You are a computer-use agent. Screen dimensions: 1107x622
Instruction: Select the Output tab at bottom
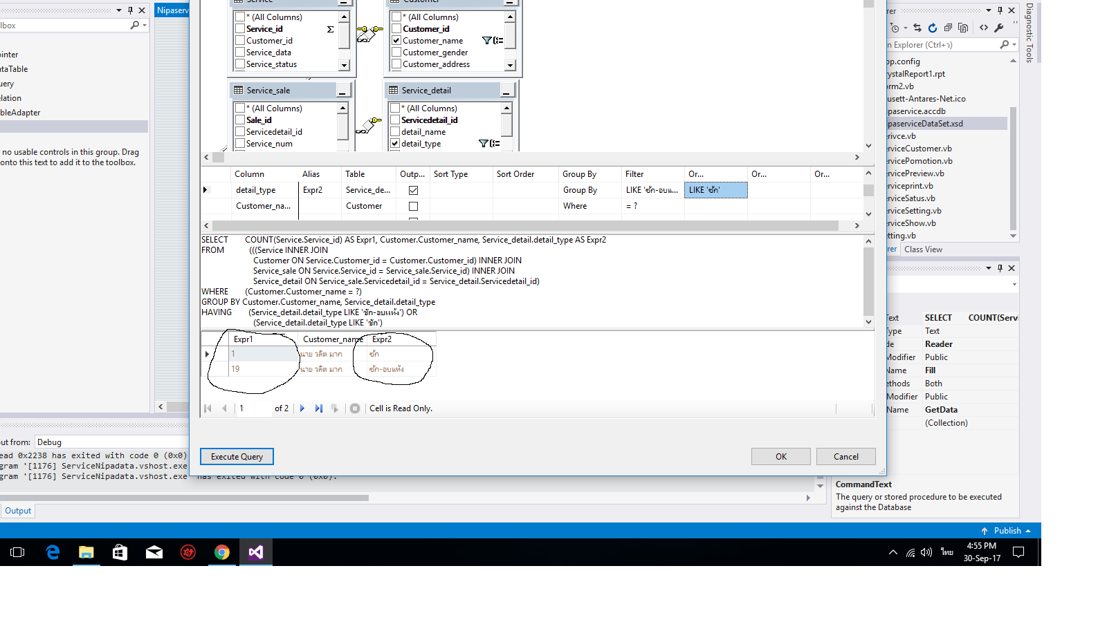(x=18, y=511)
